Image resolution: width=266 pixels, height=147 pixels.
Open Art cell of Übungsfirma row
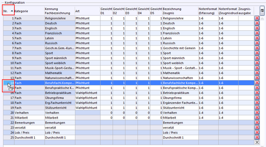87,98
